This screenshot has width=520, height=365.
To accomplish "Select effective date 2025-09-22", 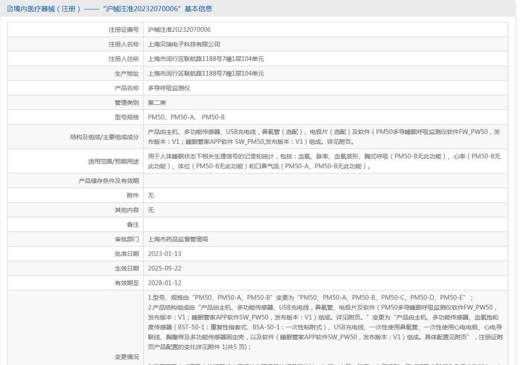I will pos(165,268).
